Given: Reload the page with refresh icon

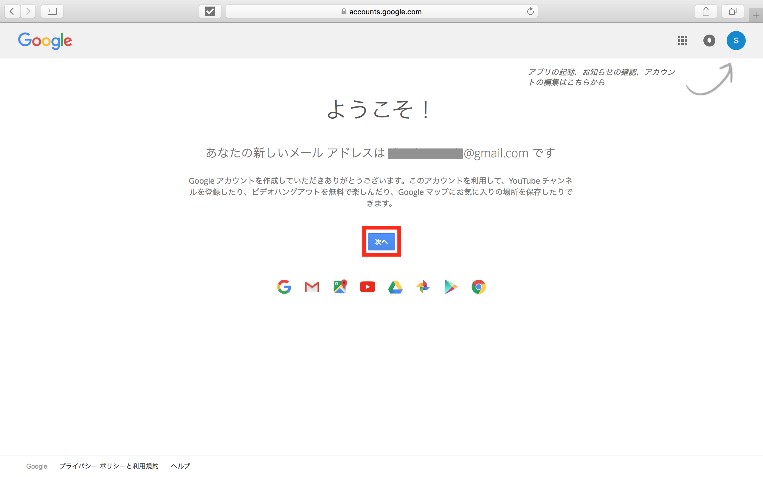Looking at the screenshot, I should 530,12.
